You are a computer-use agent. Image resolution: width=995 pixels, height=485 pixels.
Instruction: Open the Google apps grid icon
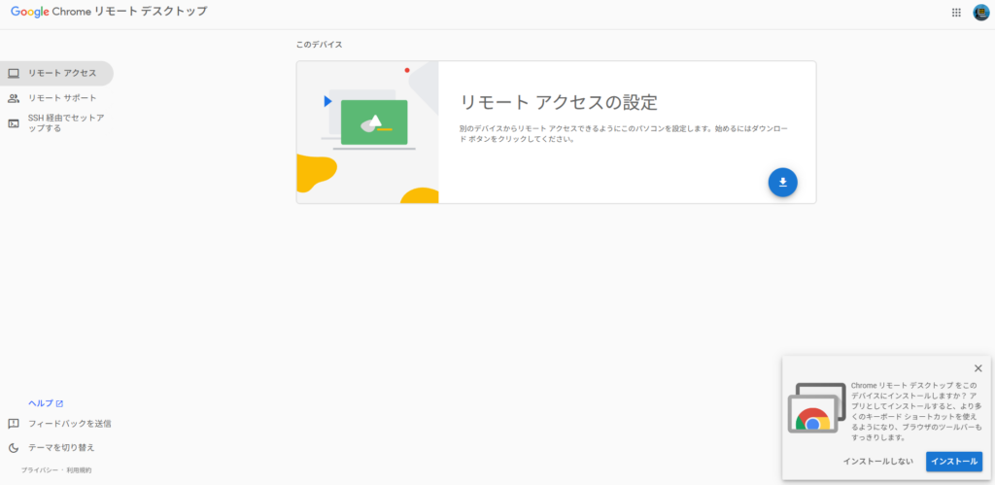[x=956, y=12]
